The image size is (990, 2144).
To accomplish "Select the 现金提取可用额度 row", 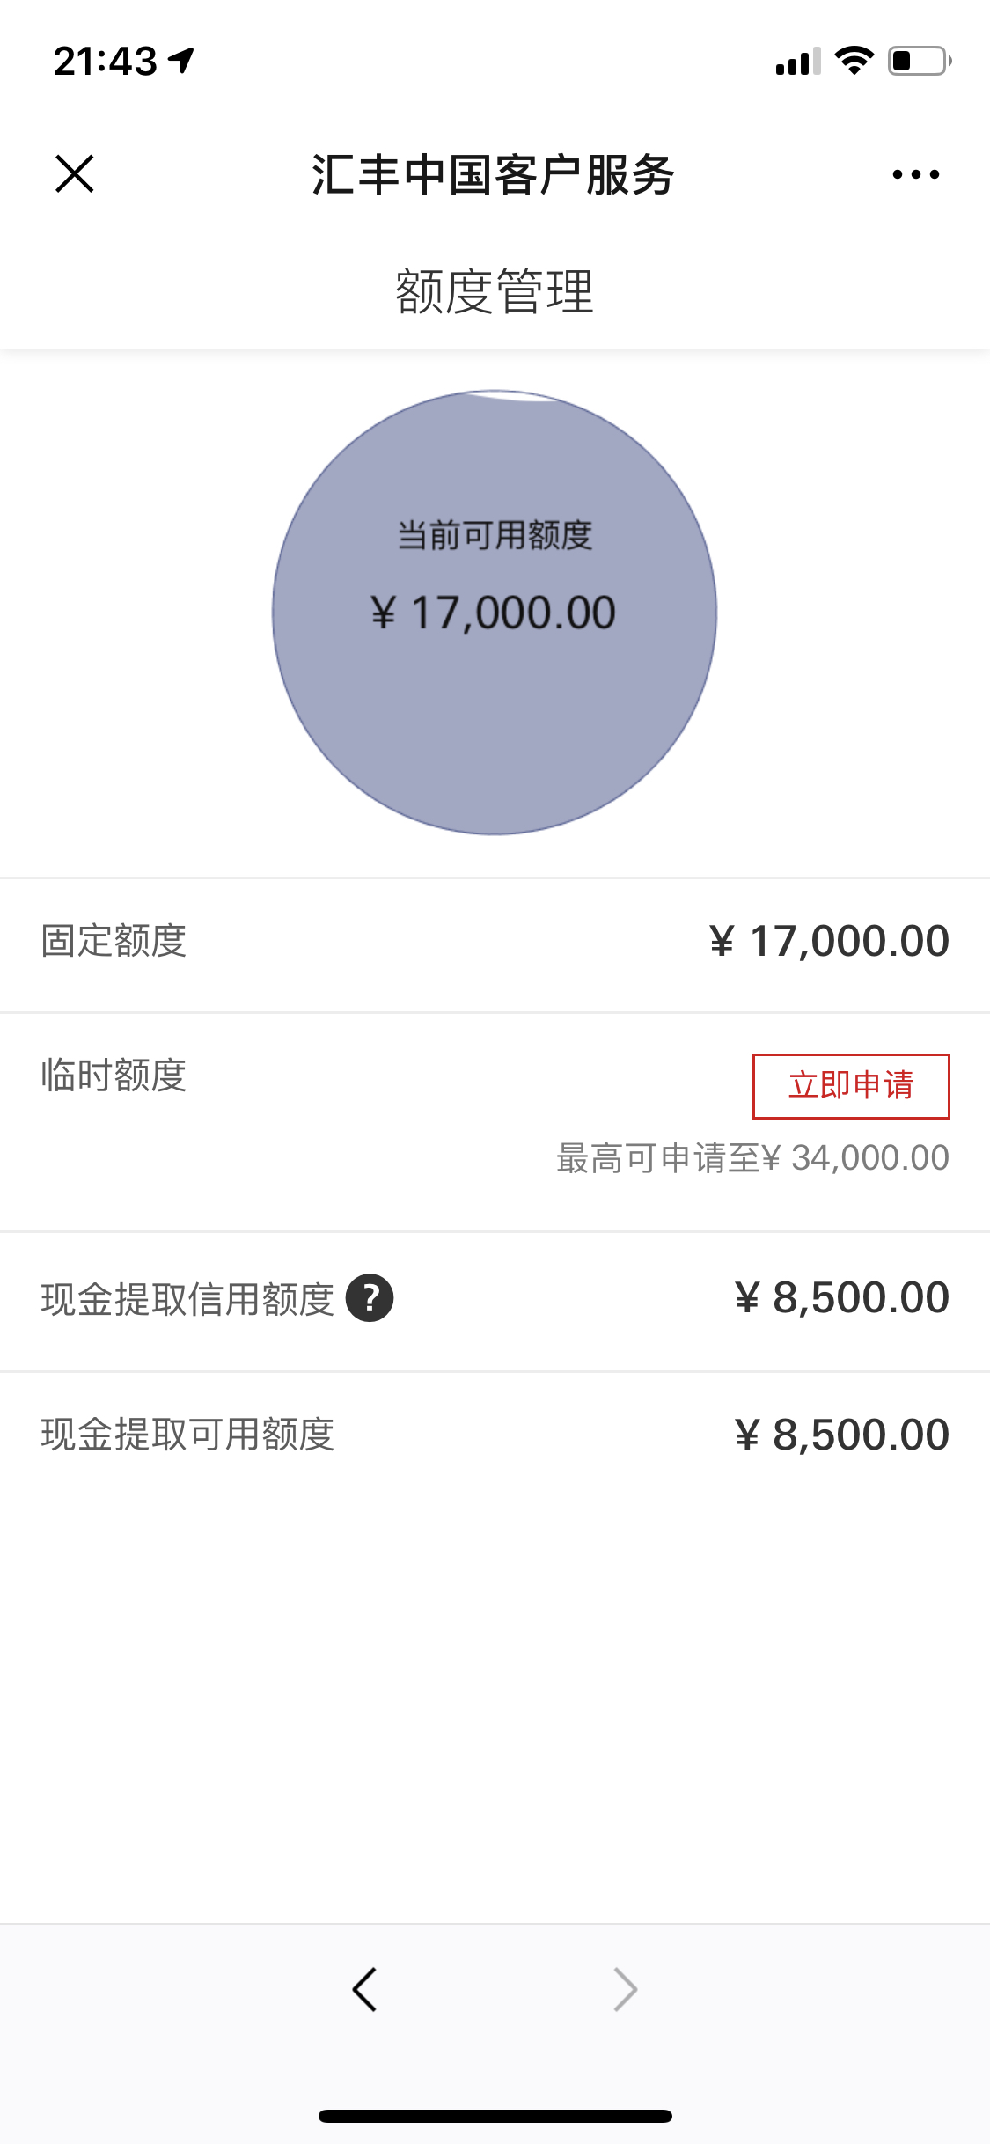I will pyautogui.click(x=495, y=1435).
